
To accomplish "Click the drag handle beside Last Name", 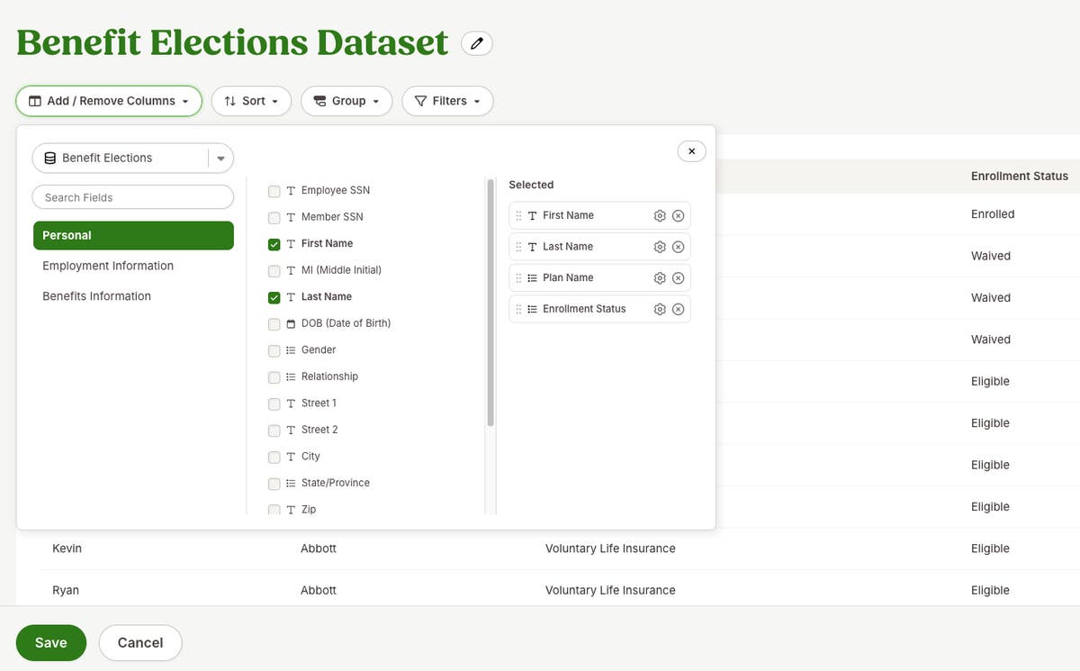I will point(517,246).
